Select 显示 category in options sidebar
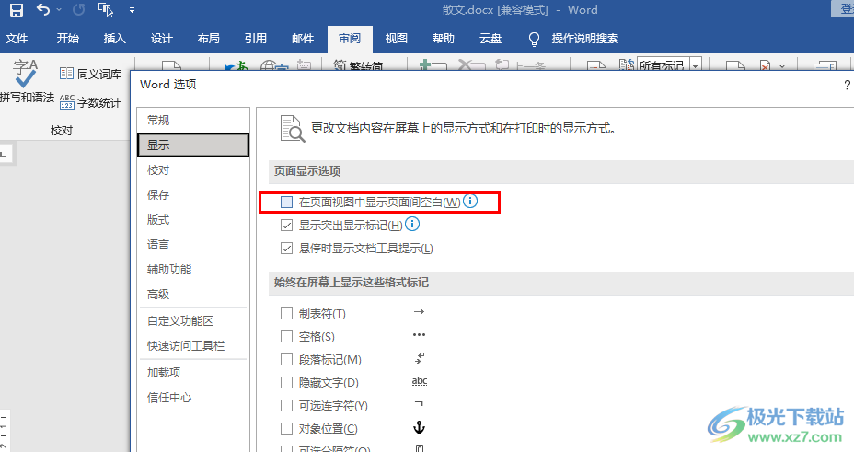The height and width of the screenshot is (452, 854). (193, 145)
